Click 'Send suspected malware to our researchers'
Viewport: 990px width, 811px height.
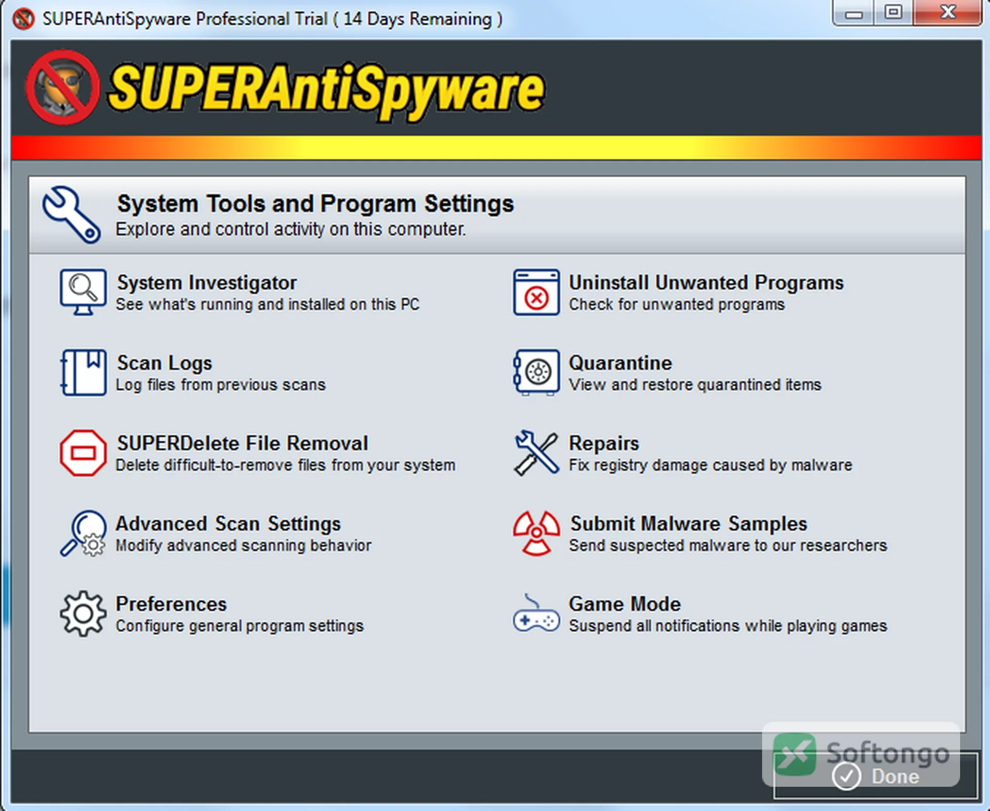coord(728,546)
